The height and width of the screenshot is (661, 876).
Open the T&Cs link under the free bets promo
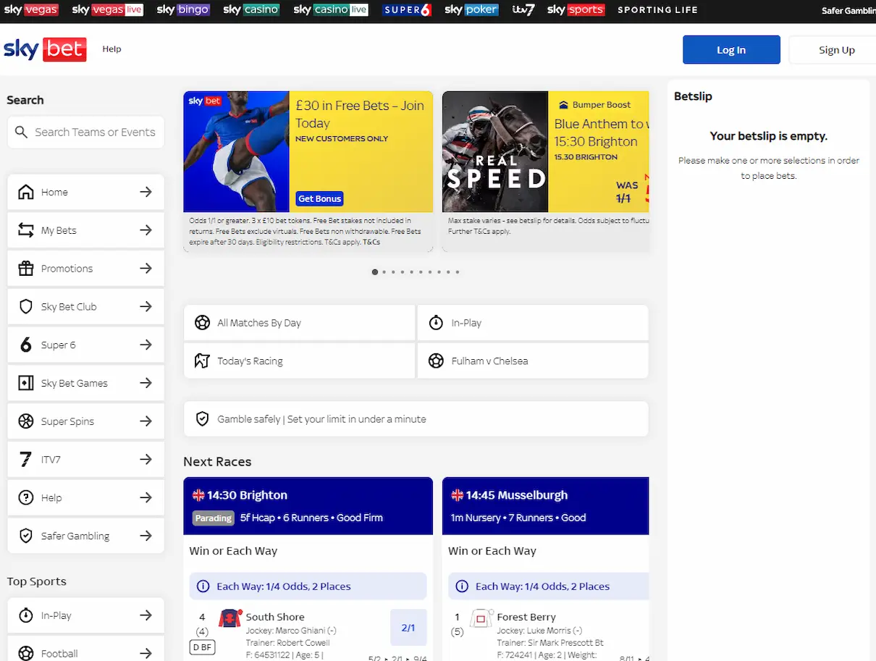(x=371, y=242)
